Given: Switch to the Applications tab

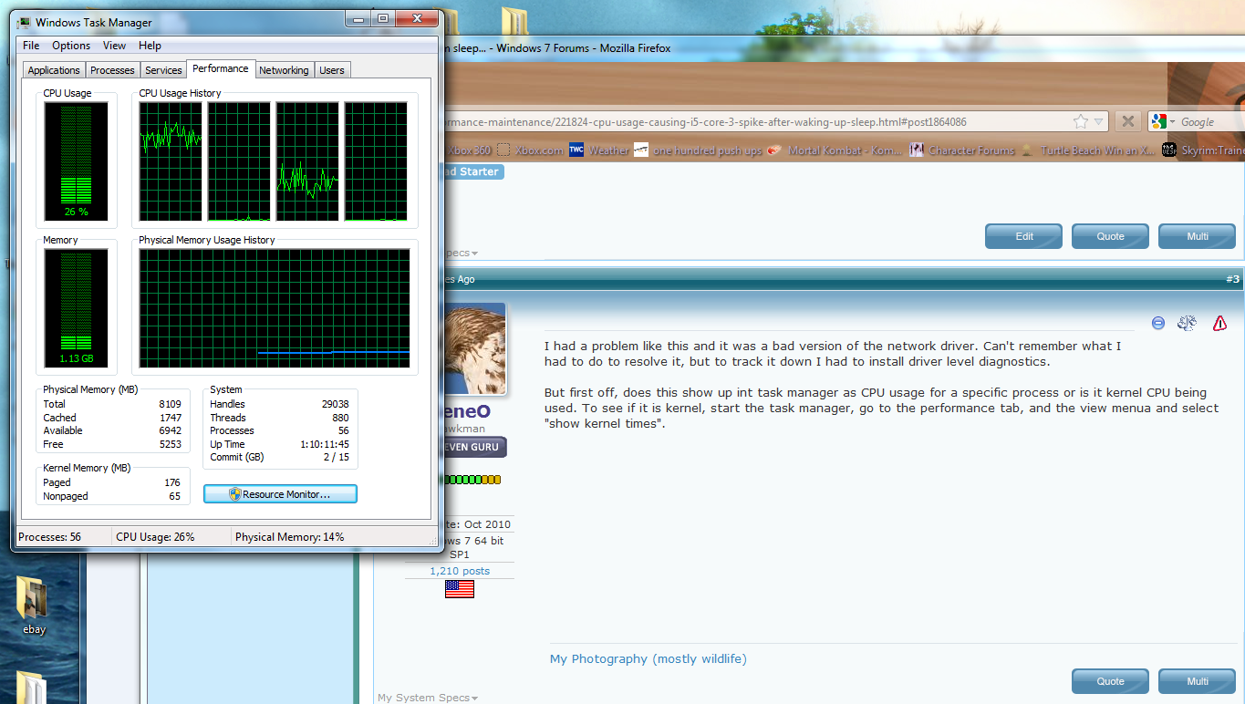Looking at the screenshot, I should pos(54,70).
